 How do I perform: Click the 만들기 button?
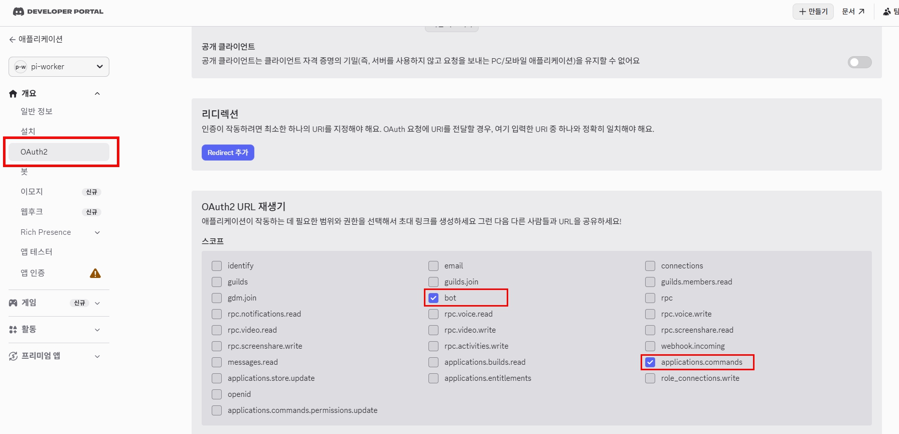pyautogui.click(x=813, y=12)
